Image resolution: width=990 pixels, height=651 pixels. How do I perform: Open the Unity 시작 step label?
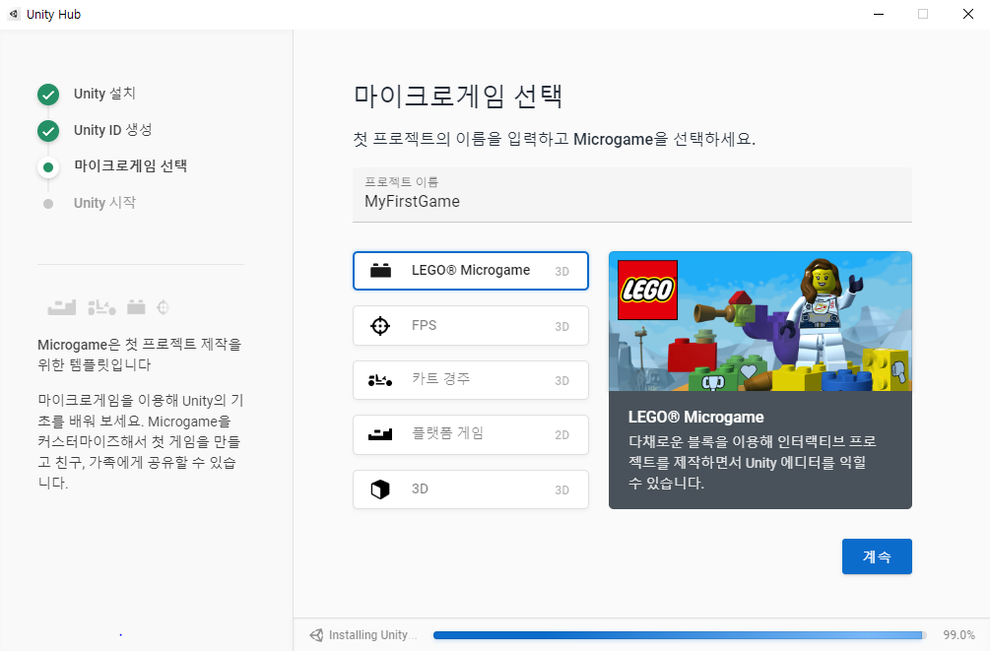pyautogui.click(x=104, y=203)
